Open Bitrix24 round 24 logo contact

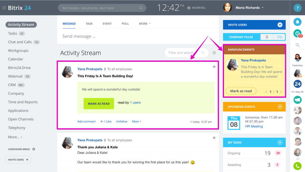point(298,84)
